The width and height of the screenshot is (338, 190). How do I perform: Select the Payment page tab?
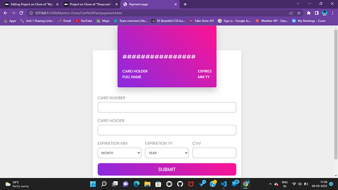pos(150,4)
